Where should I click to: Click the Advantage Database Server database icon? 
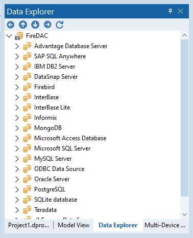coord(27,46)
